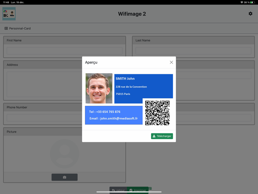Tap the Aperçu dialog title

[x=91, y=62]
